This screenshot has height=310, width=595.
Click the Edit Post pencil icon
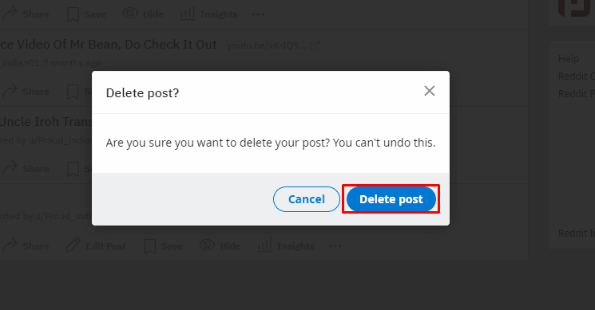pyautogui.click(x=73, y=245)
